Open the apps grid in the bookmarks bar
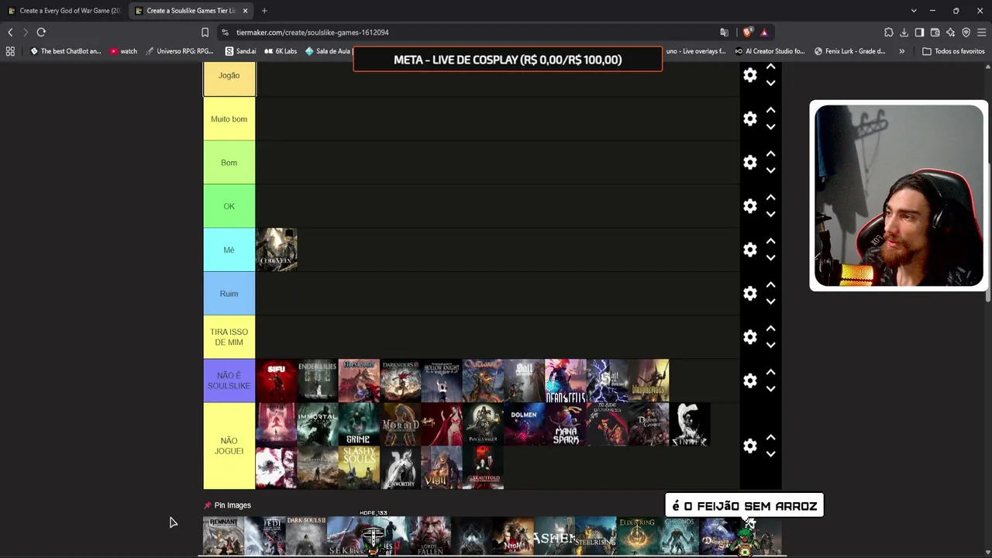This screenshot has height=558, width=992. tap(10, 51)
